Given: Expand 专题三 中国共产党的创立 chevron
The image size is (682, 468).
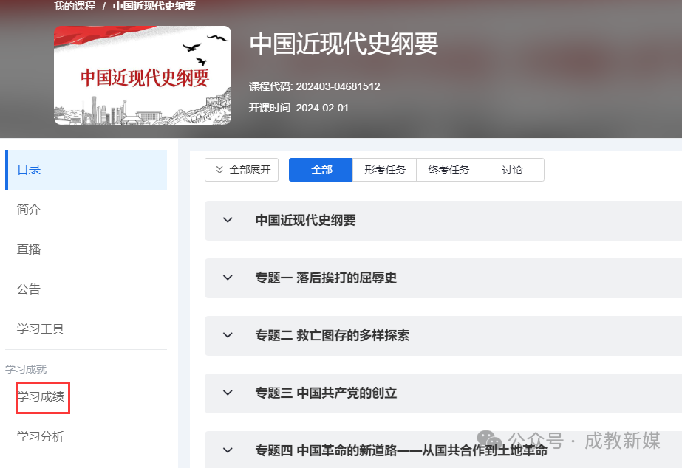Looking at the screenshot, I should coord(228,393).
